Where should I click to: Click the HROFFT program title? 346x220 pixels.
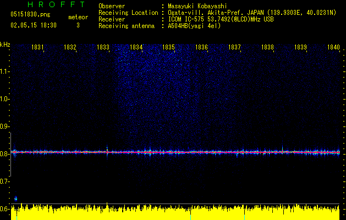57,4
